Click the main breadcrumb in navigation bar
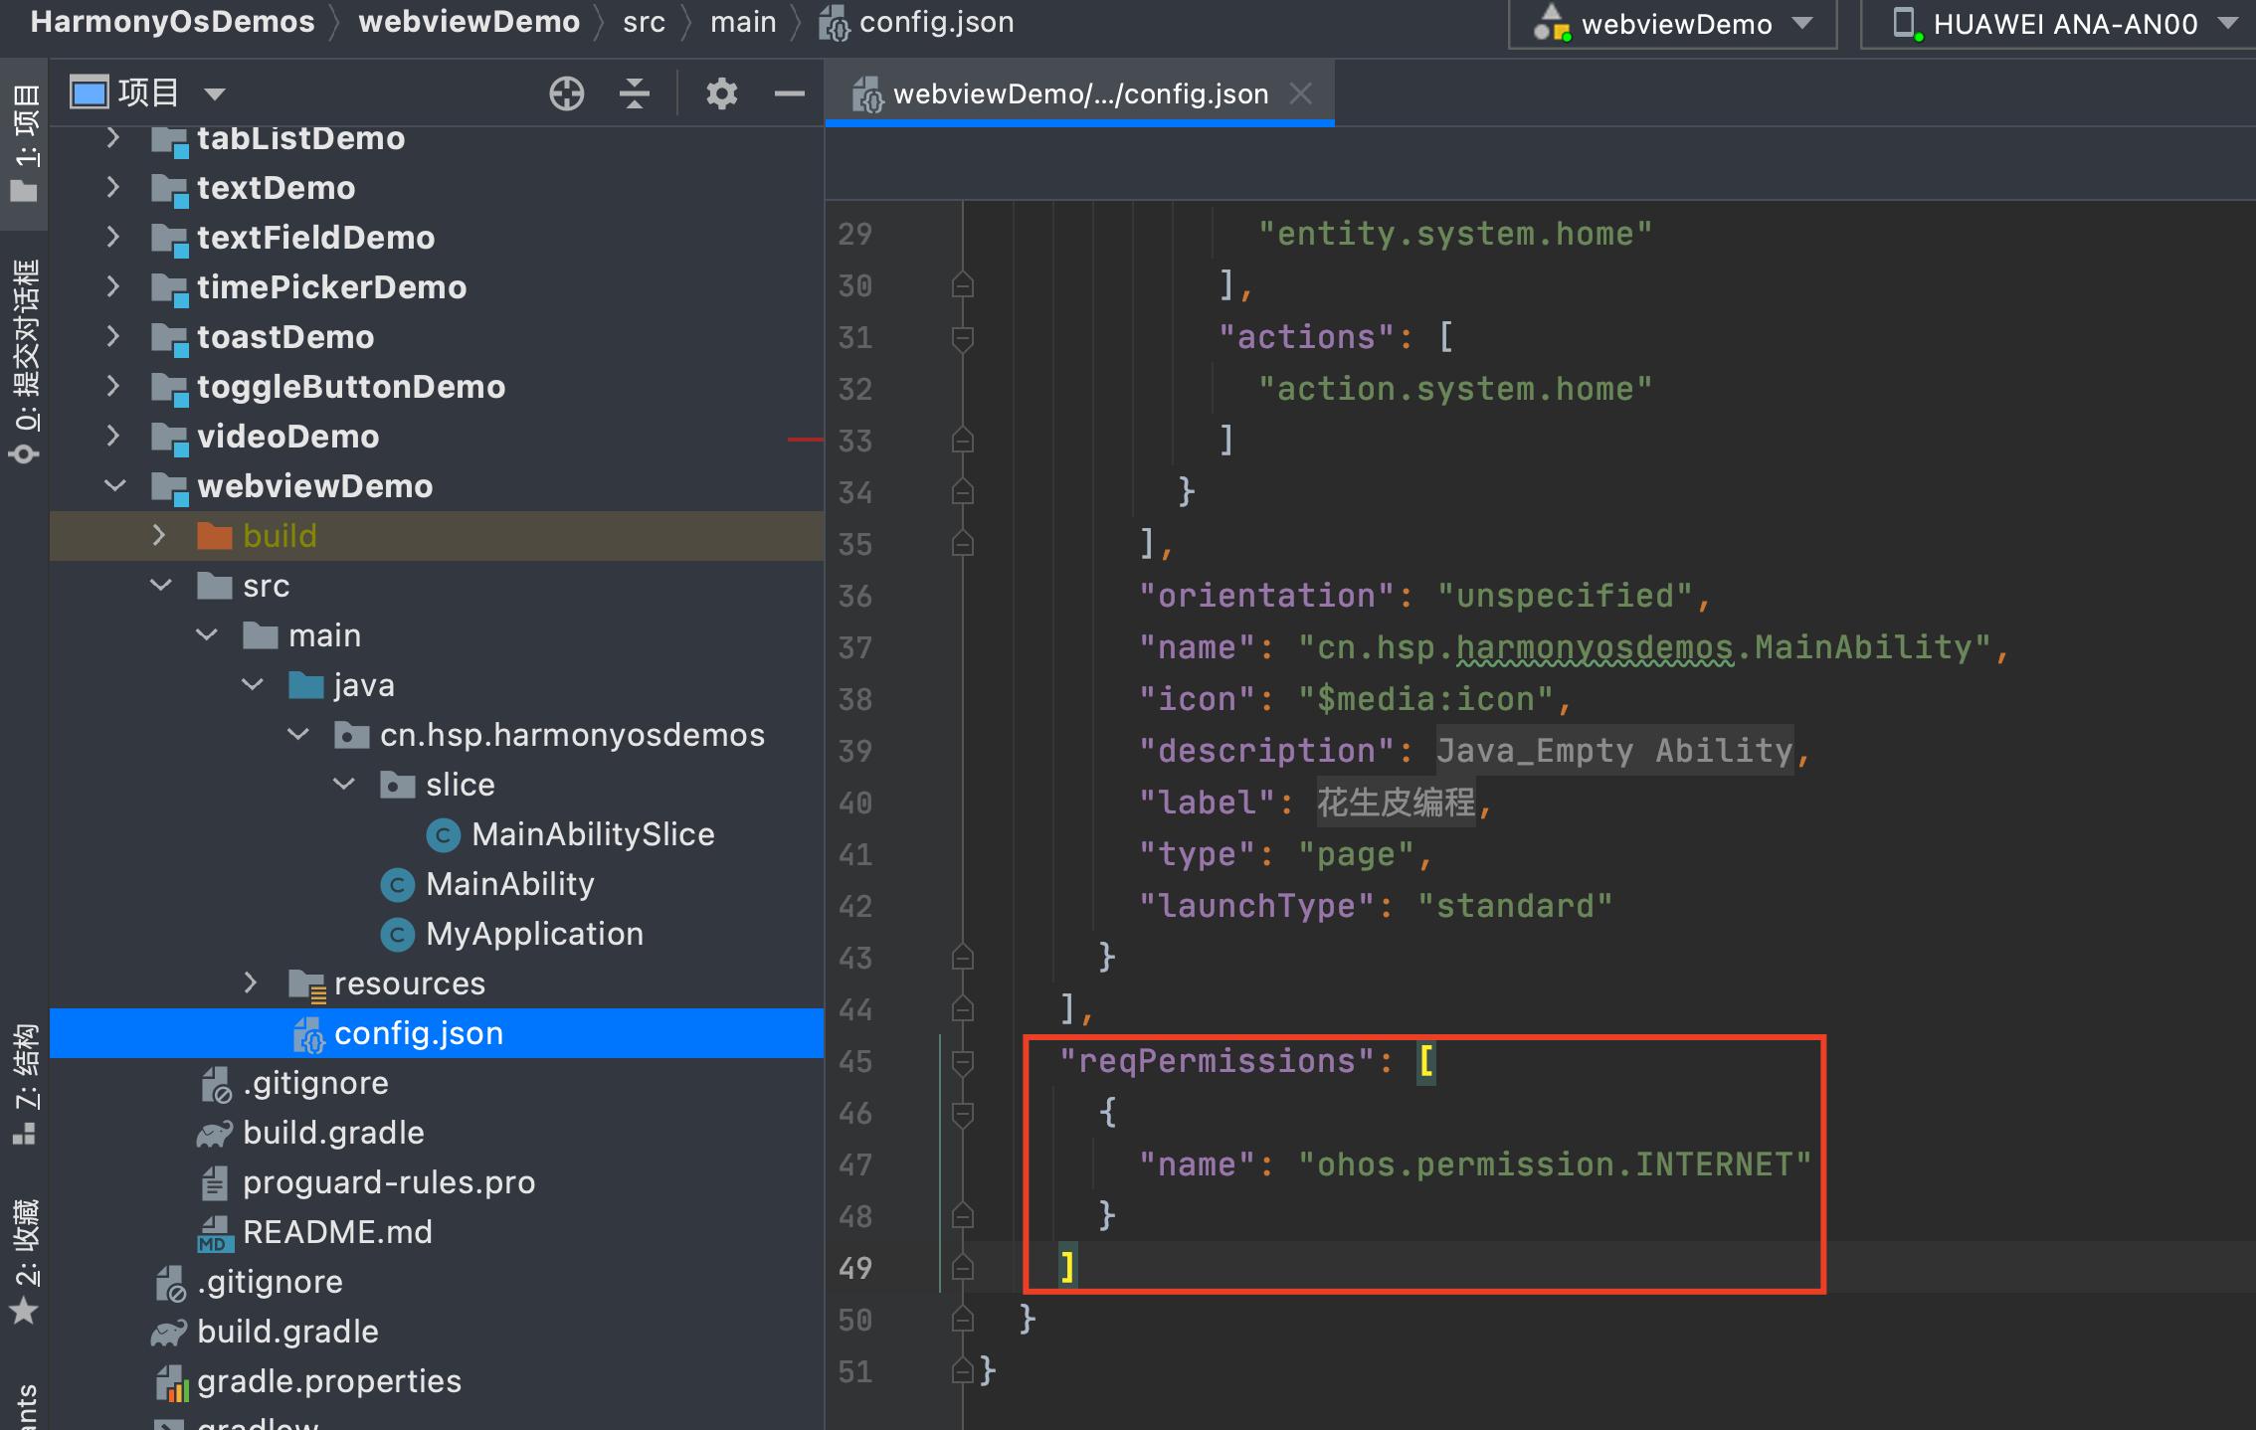 [742, 22]
